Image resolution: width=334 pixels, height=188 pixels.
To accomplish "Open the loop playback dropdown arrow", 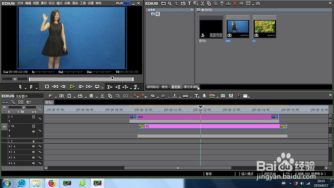I will [103, 88].
